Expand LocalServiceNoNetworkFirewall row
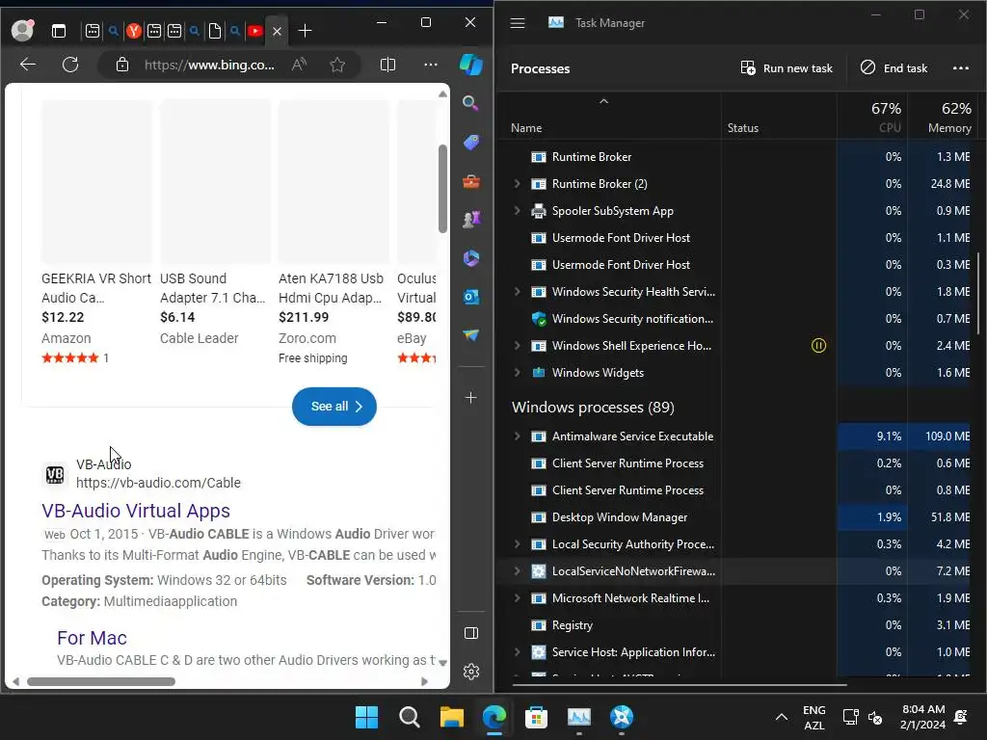 (x=518, y=571)
